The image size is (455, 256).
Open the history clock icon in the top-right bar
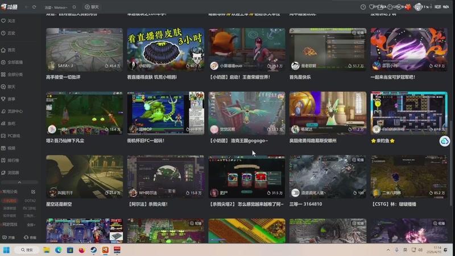363,7
